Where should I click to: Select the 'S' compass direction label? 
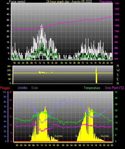[118, 75]
